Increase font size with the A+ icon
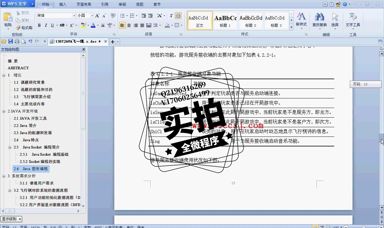Screen dimensions: 384x228 pos(97,16)
